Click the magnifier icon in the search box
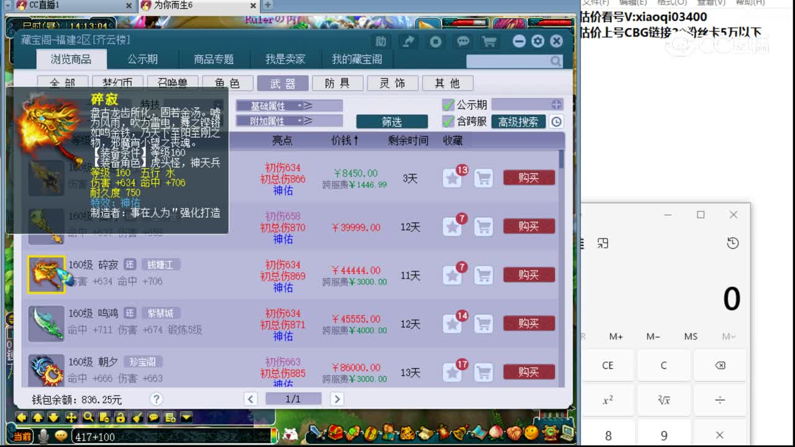 pos(555,61)
